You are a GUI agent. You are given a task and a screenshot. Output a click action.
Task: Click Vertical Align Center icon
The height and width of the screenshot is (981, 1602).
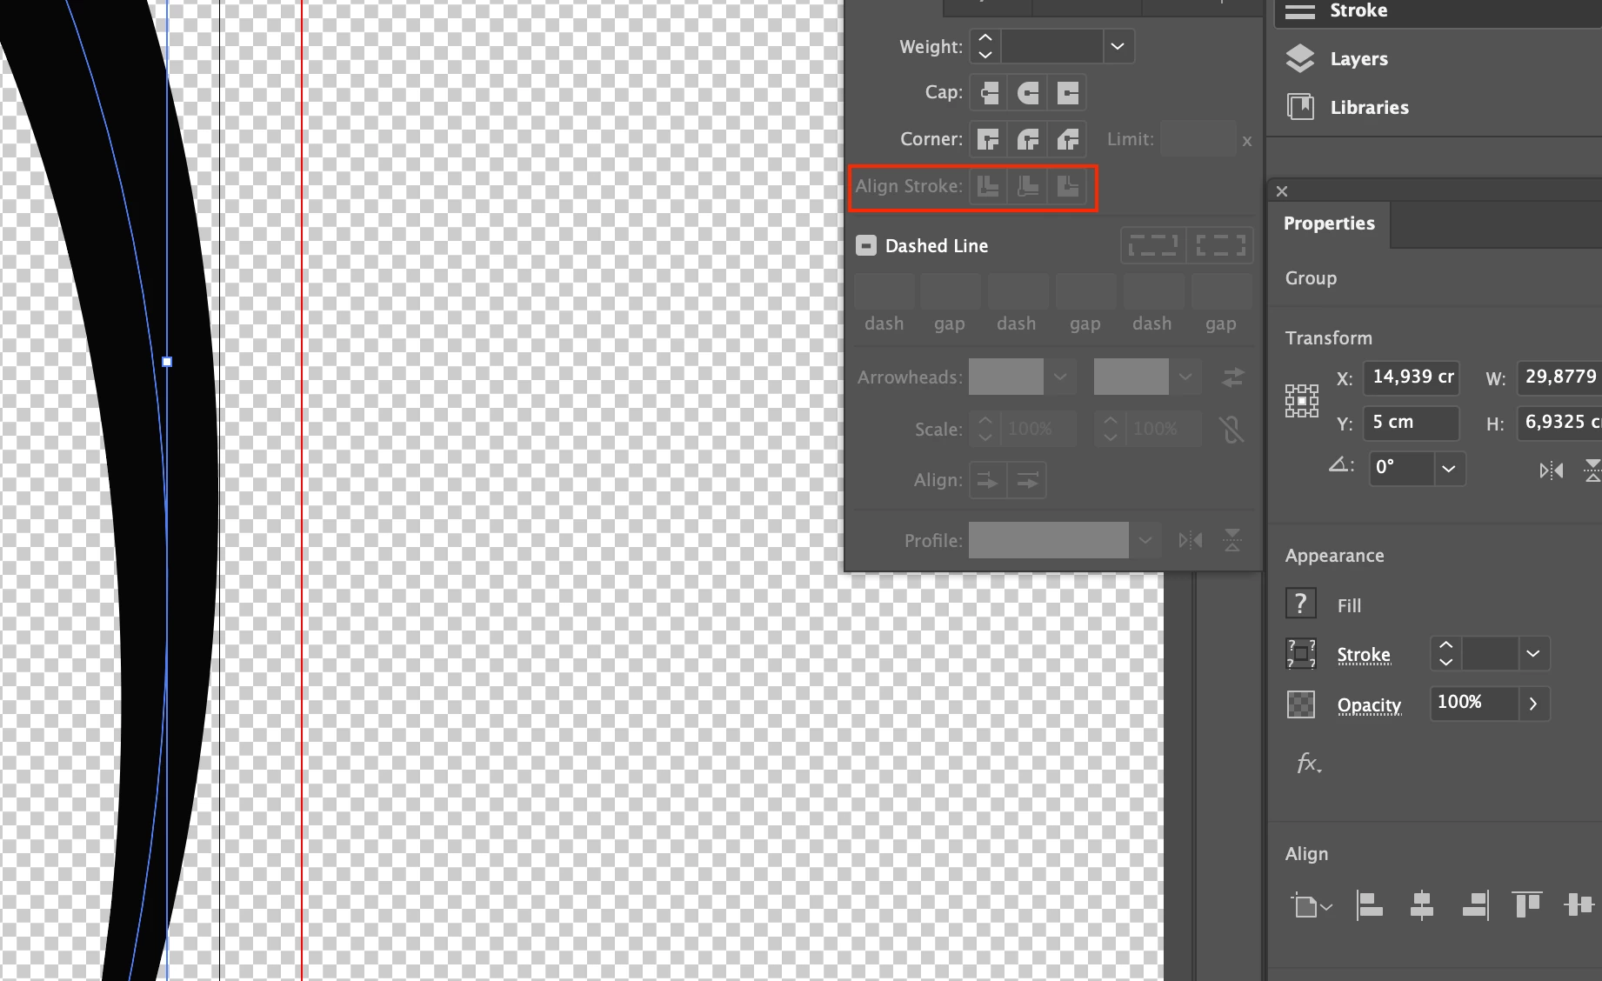[1579, 905]
